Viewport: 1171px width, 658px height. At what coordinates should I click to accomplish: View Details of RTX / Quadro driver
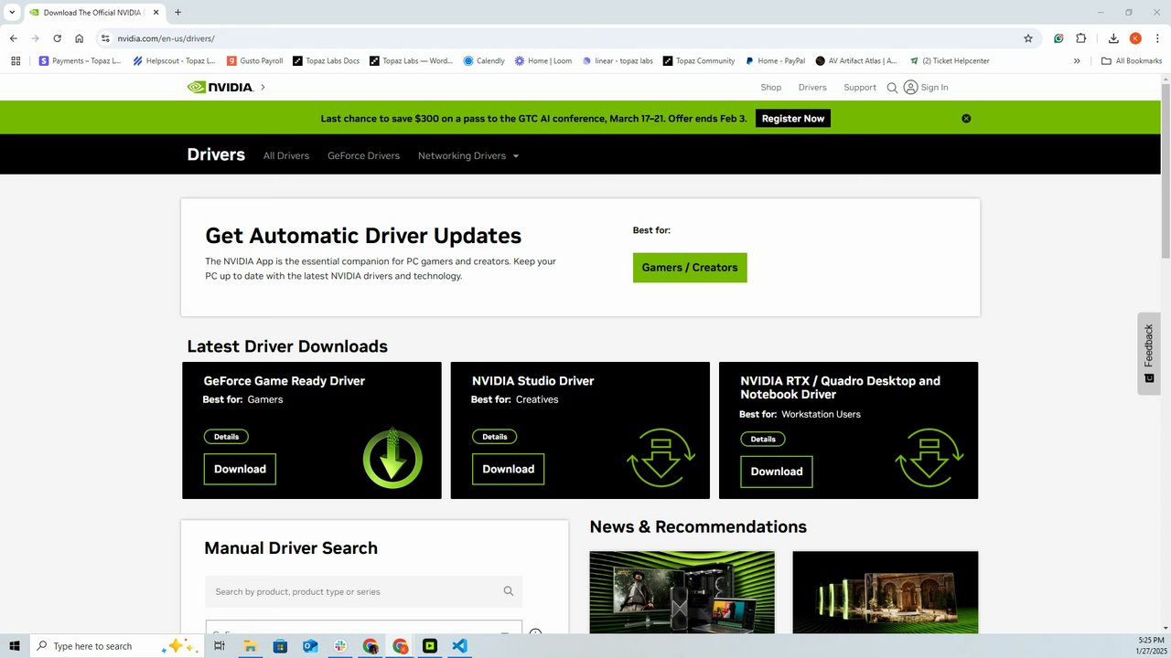click(x=763, y=439)
